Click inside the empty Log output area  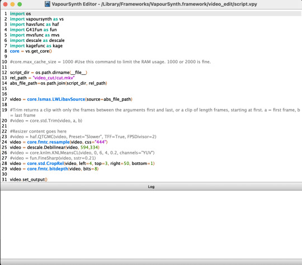(151, 224)
